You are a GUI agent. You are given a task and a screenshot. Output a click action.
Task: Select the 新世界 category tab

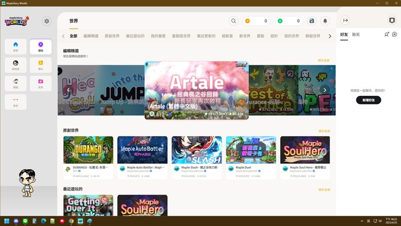point(245,36)
